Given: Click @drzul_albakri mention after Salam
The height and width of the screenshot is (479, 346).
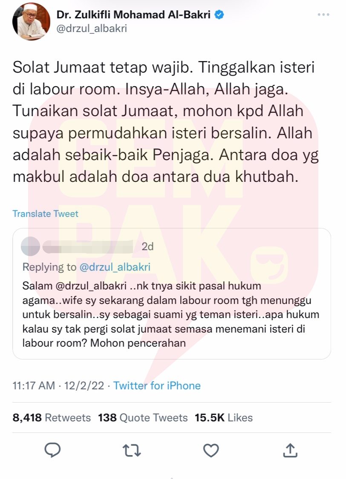Looking at the screenshot, I should coord(91,286).
